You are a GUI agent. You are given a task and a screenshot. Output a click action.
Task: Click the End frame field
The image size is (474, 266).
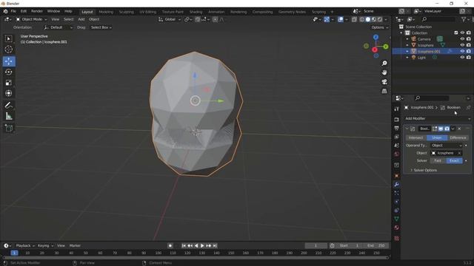(376, 246)
